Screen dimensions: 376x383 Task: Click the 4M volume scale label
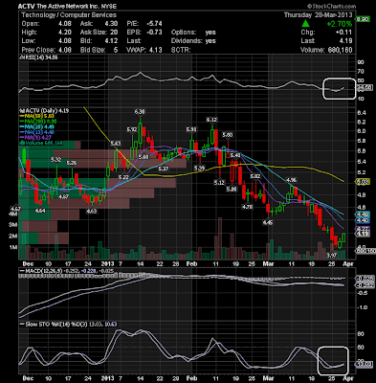point(12,214)
